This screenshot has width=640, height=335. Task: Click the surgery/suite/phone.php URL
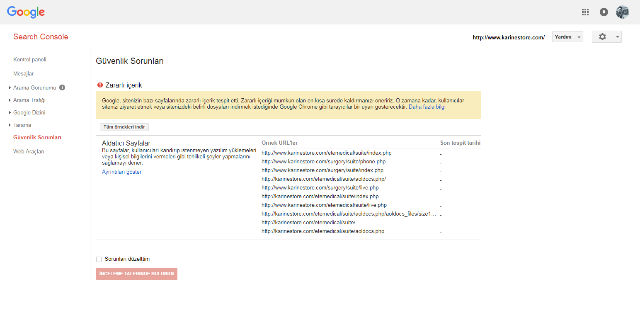click(324, 162)
